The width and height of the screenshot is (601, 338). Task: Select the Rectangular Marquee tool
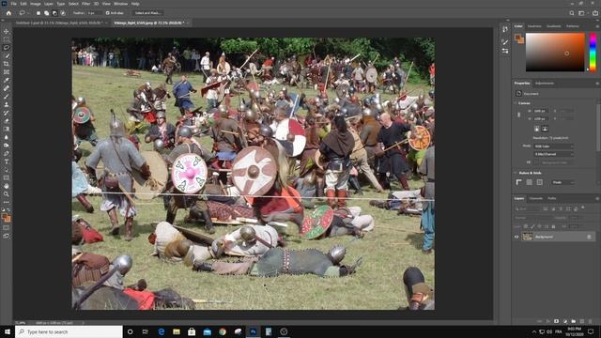(x=7, y=39)
